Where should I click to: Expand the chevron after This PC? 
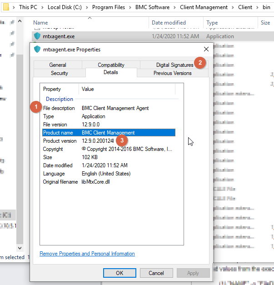(x=42, y=7)
